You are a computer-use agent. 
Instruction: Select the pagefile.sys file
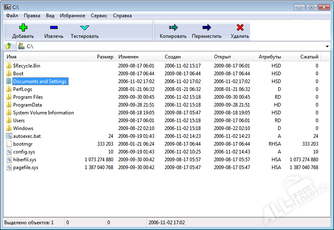pyautogui.click(x=25, y=167)
